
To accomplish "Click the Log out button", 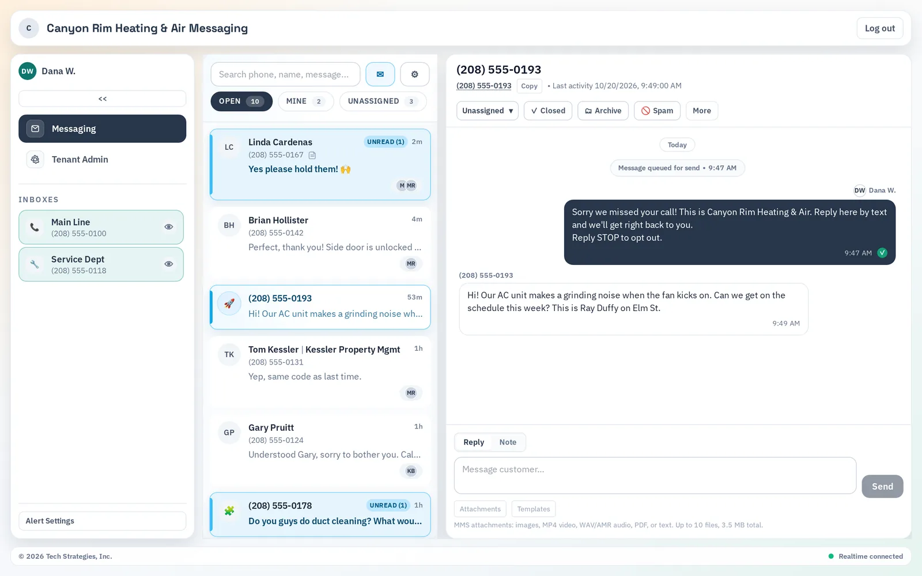I will [880, 28].
